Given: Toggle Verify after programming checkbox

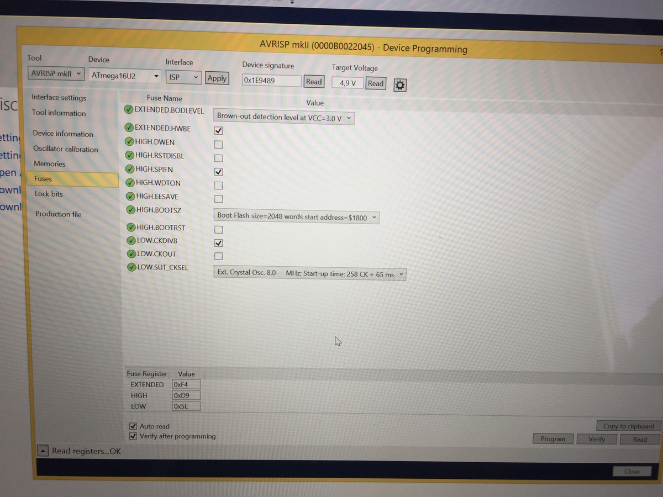Looking at the screenshot, I should 133,436.
